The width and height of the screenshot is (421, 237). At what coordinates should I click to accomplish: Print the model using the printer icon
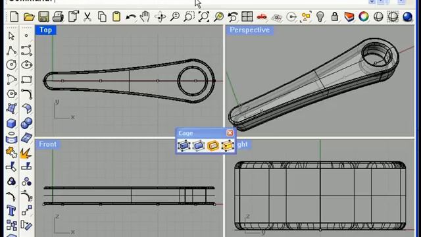pyautogui.click(x=58, y=17)
